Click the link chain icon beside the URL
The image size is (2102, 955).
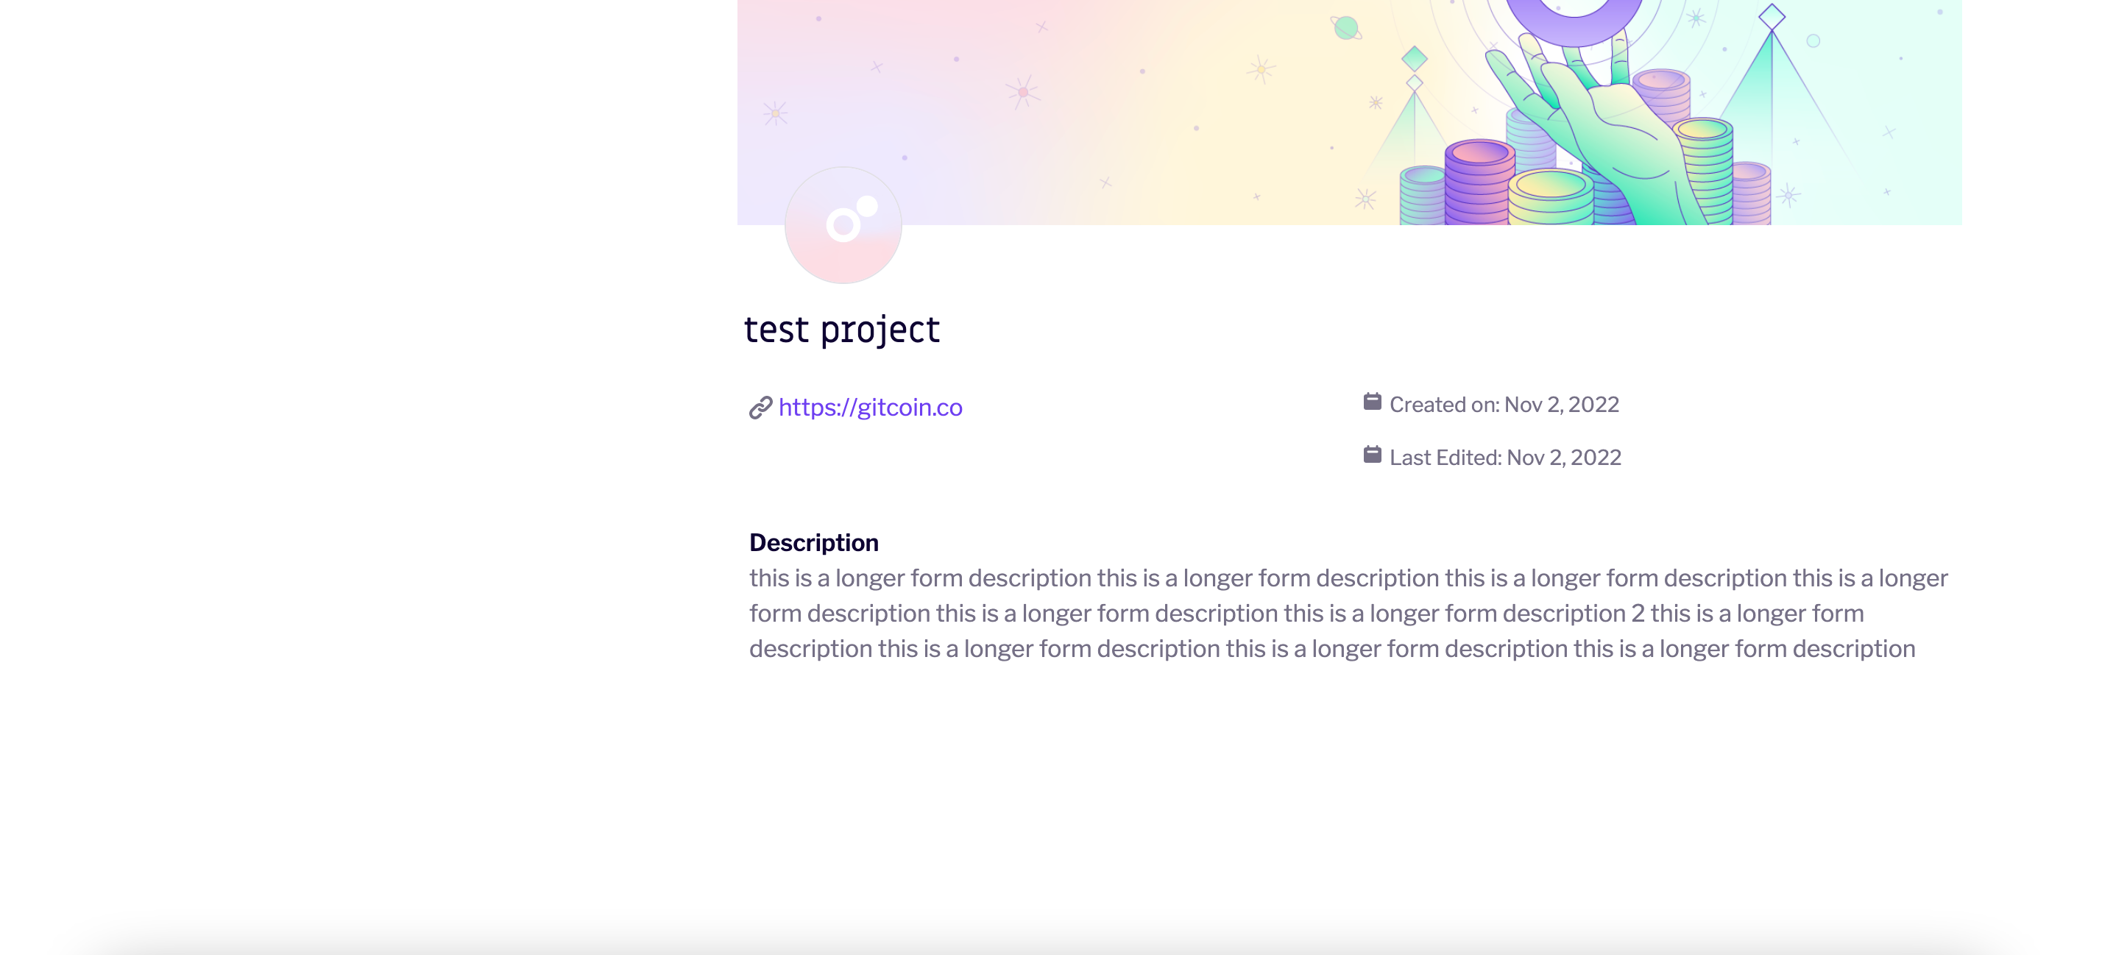point(760,406)
